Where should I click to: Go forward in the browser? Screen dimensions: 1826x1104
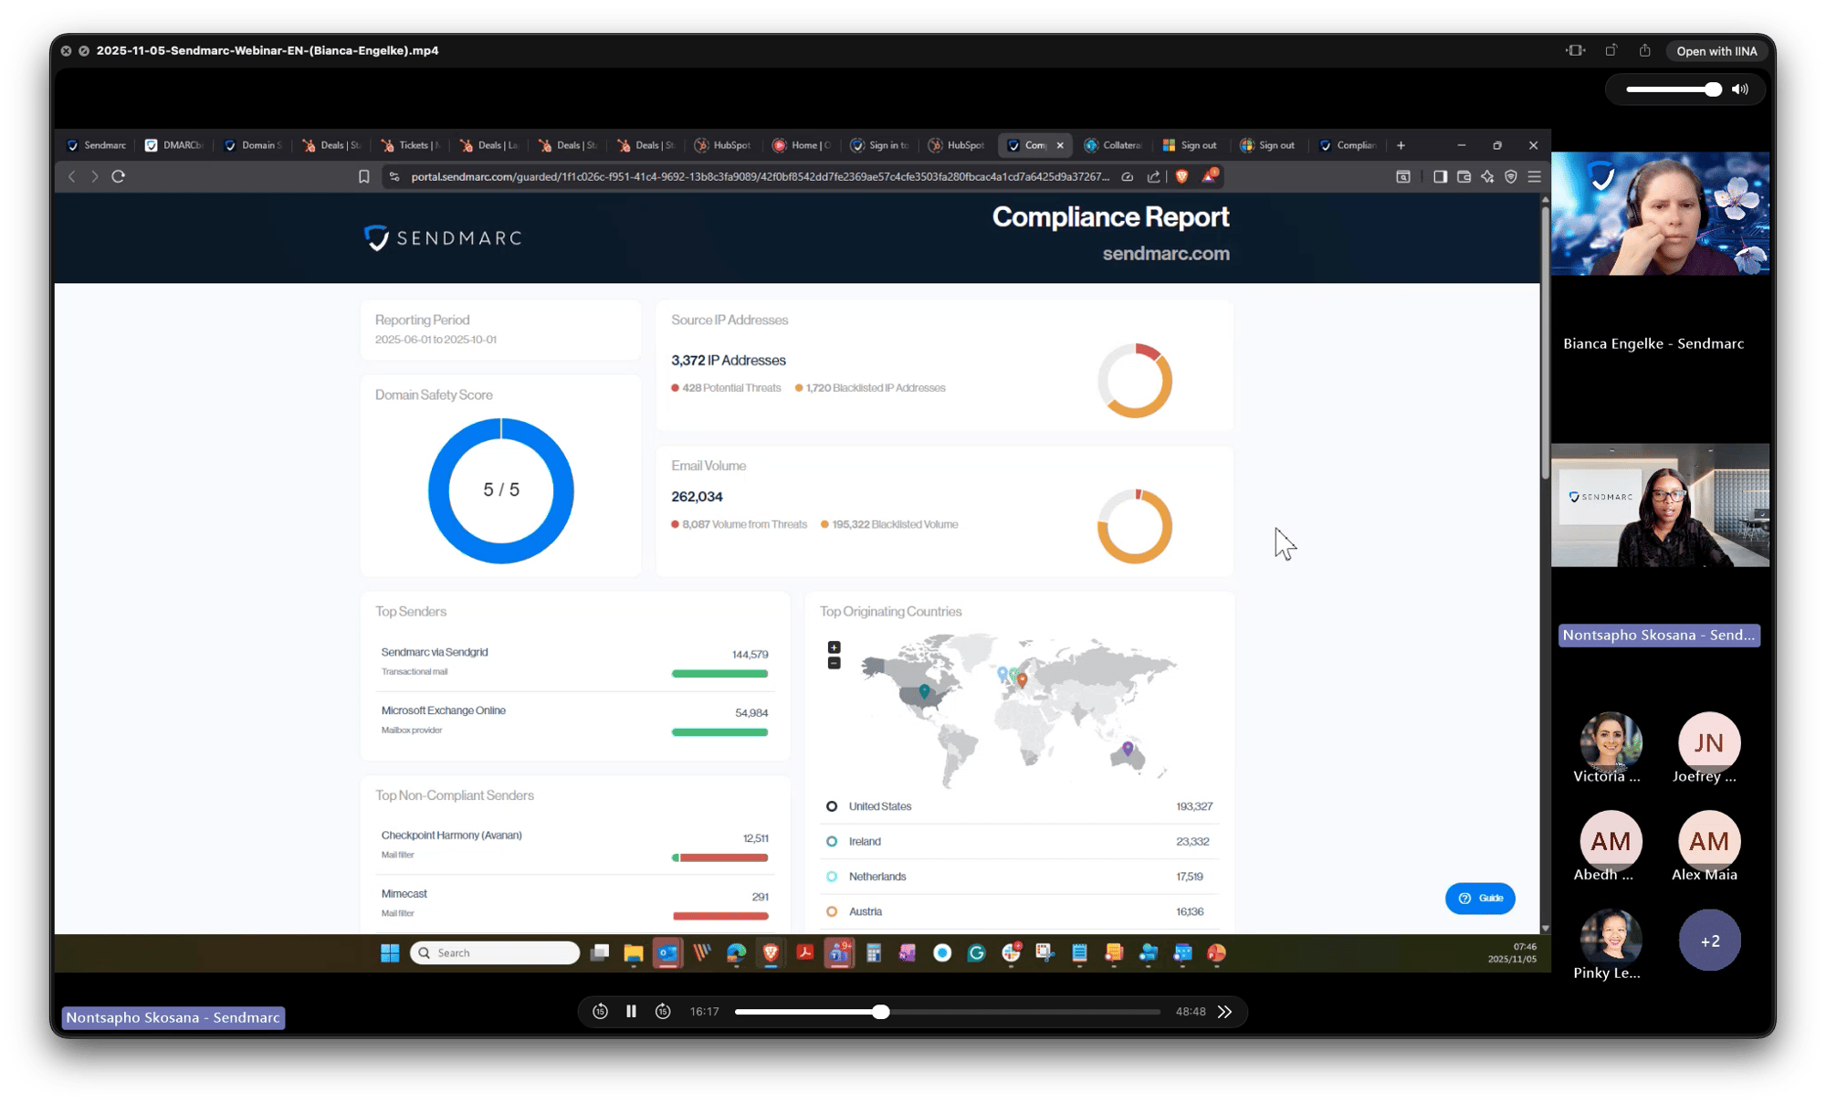(x=95, y=176)
